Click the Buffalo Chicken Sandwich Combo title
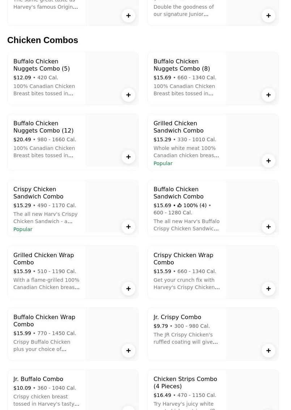The width and height of the screenshot is (291, 410). click(x=178, y=193)
